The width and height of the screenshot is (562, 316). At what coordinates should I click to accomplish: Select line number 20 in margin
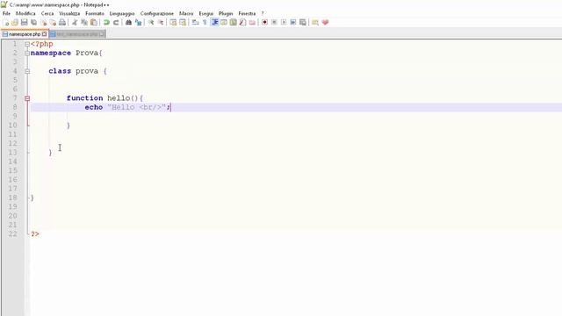13,216
